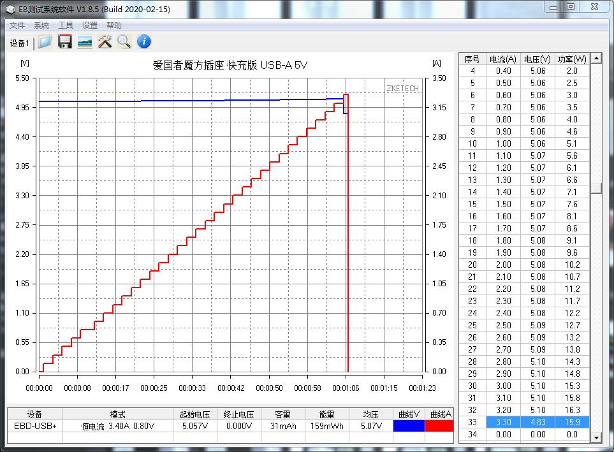The image size is (614, 452).
Task: Click the data table scroll up arrow
Action: tap(596, 59)
